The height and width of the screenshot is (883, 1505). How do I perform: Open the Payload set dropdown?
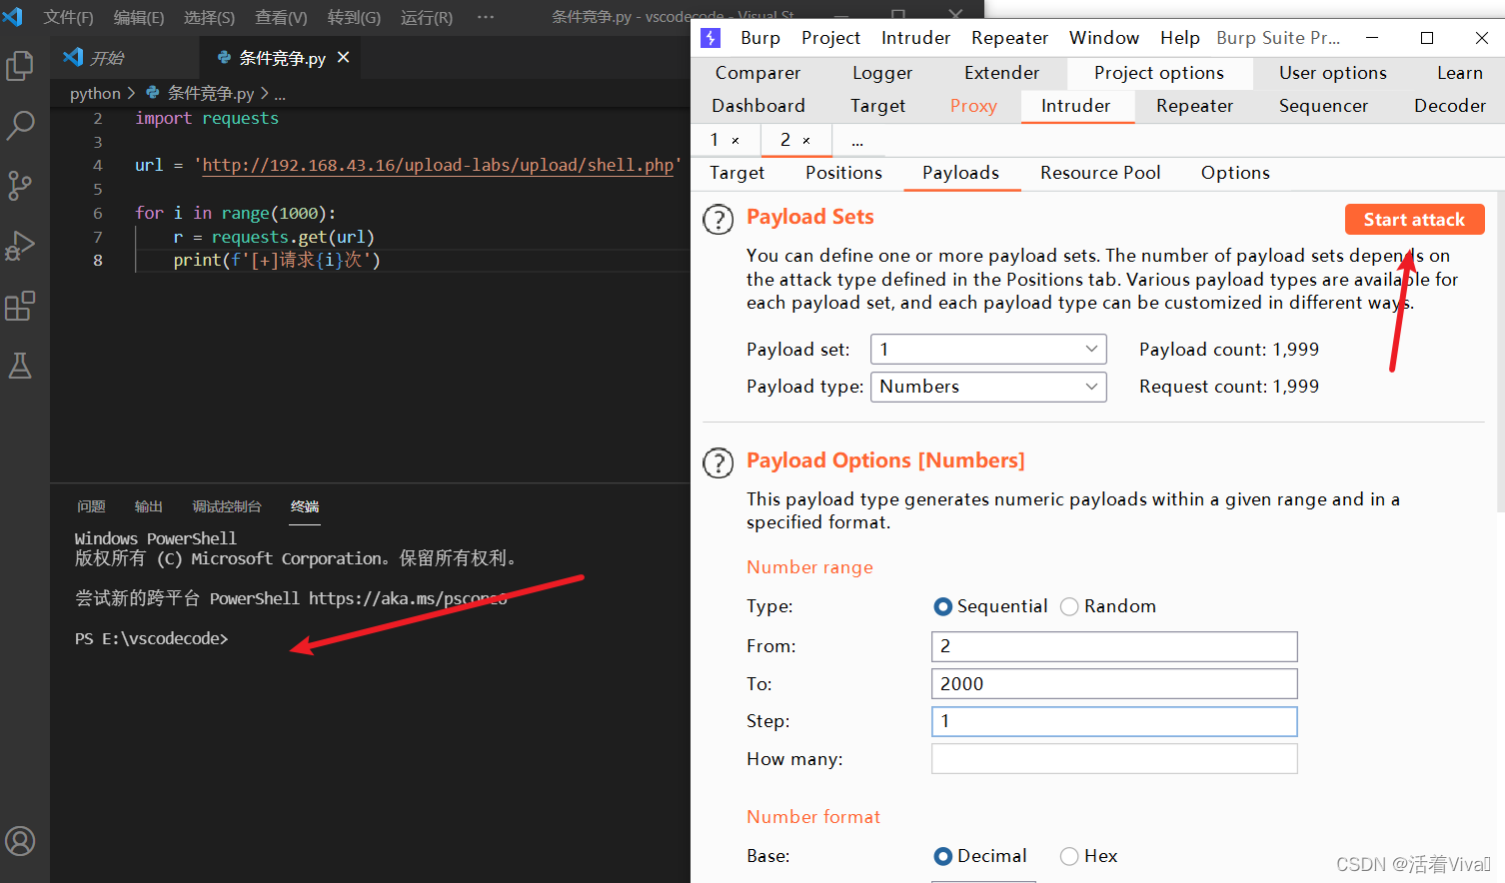coord(988,350)
